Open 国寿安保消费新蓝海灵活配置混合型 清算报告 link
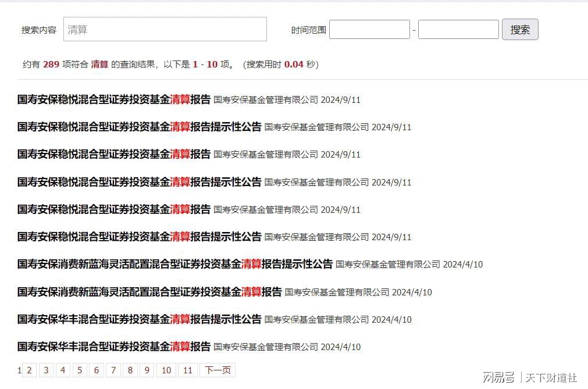This screenshot has width=588, height=389. pyautogui.click(x=149, y=292)
